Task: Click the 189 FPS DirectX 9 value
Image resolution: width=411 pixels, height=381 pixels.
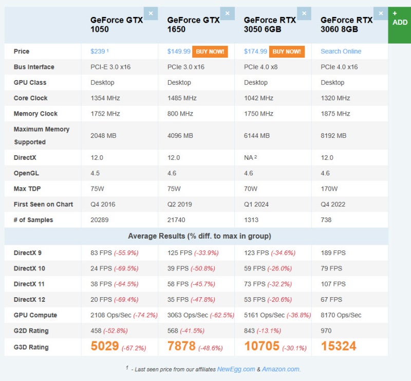Action: [333, 252]
